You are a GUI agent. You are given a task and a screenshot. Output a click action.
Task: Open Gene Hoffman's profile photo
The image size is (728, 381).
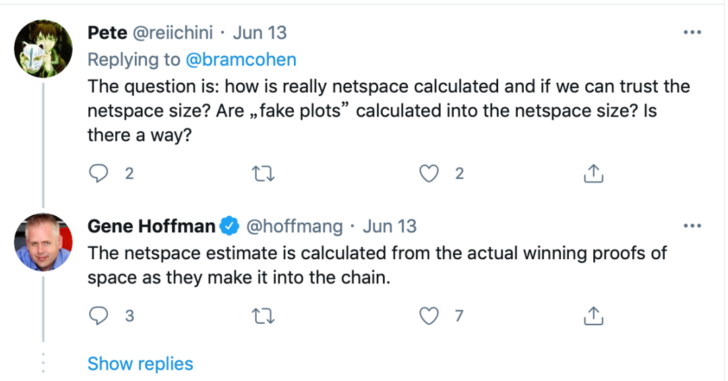pyautogui.click(x=43, y=242)
